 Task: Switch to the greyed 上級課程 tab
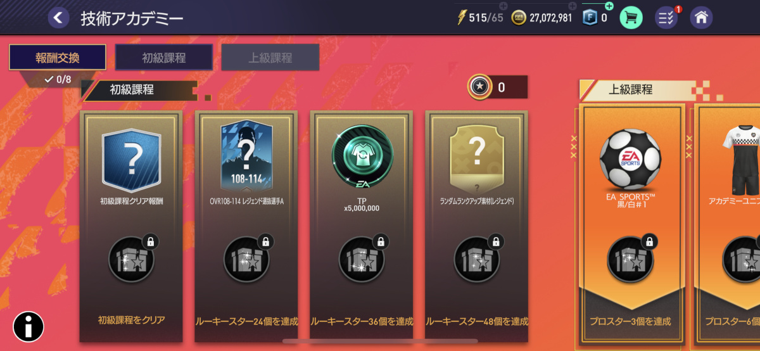(x=270, y=57)
